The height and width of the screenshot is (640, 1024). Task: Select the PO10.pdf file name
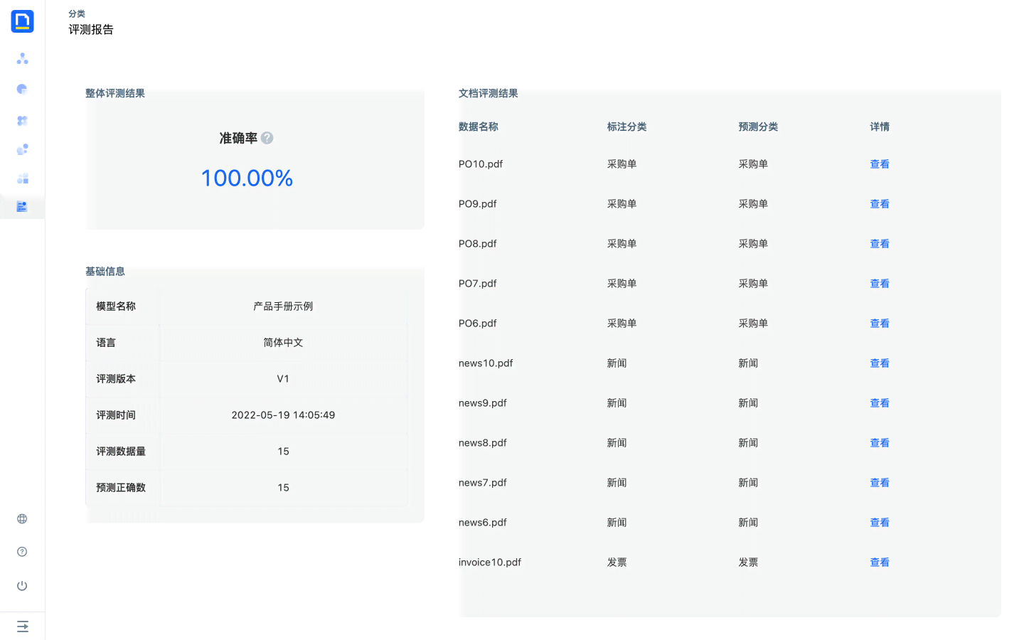pyautogui.click(x=481, y=164)
